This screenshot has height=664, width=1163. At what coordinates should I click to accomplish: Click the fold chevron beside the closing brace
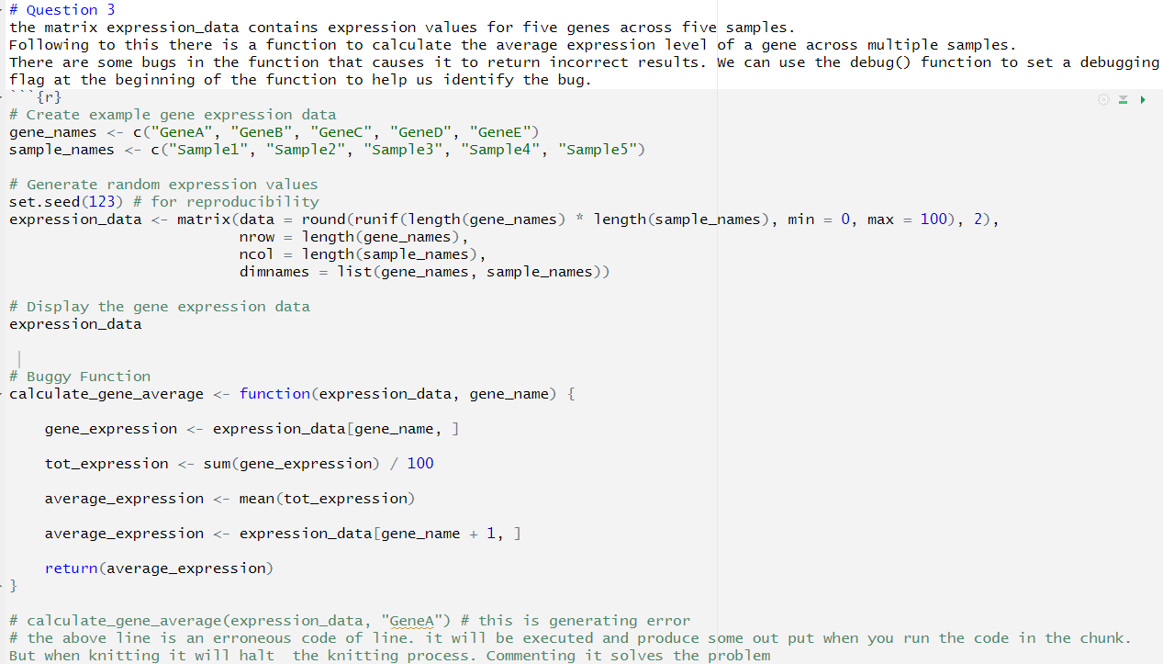(3, 585)
